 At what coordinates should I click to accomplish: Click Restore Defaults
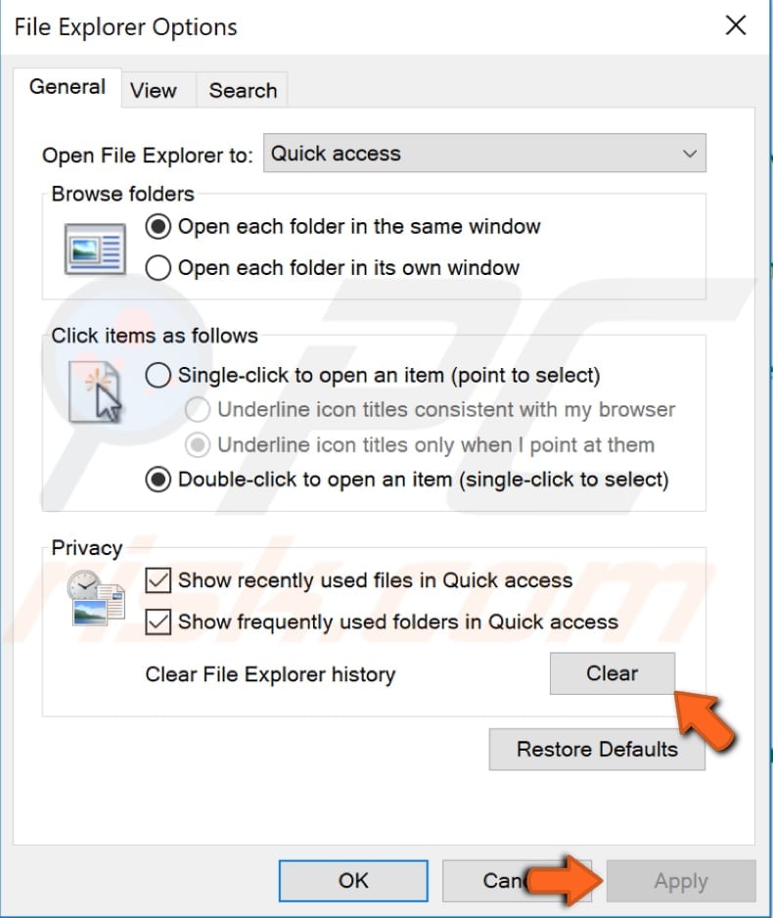coord(597,749)
